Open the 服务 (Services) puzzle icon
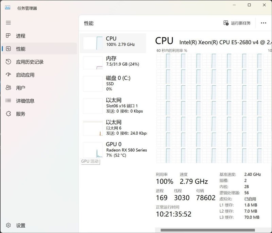The image size is (272, 233). (x=8, y=114)
